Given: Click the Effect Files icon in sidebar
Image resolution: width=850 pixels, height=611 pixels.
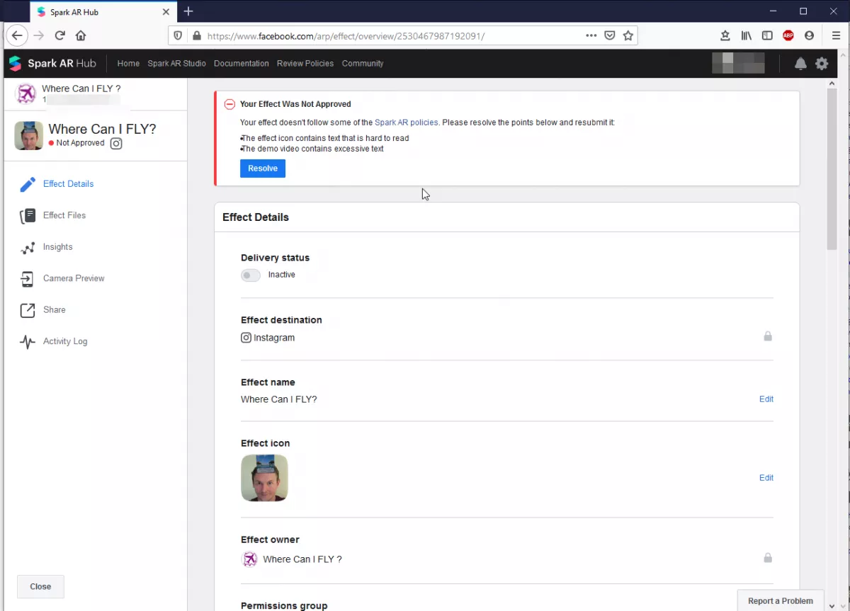Looking at the screenshot, I should [x=28, y=216].
